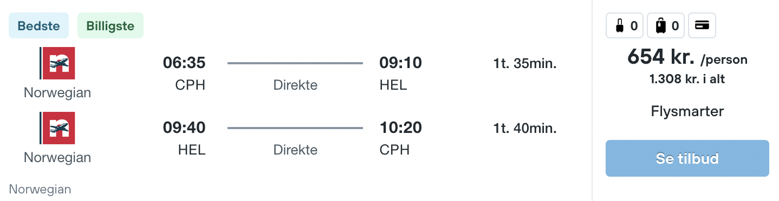Open the Se tilbud offer button
This screenshot has height=201, width=779.
(687, 158)
